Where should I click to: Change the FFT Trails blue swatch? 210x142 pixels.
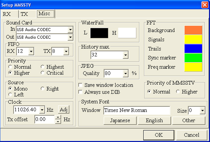pos(193,49)
